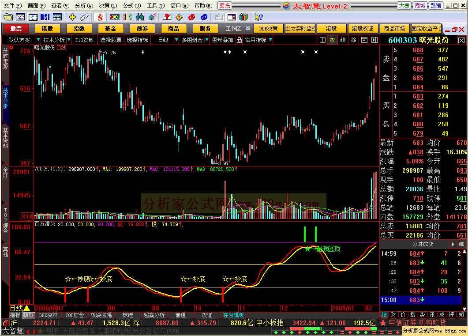Open the binoculars search icon
Screen dimensions: 468x336
tap(140, 17)
